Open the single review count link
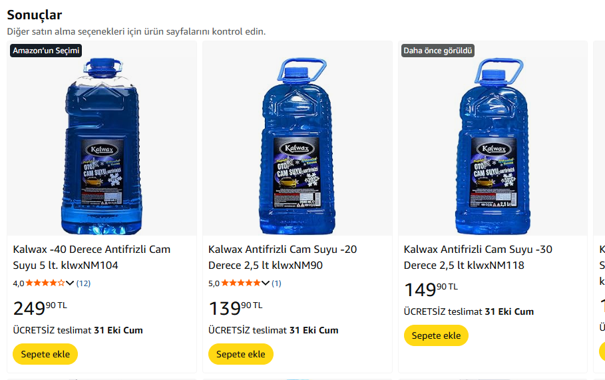The height and width of the screenshot is (380, 605). click(276, 283)
